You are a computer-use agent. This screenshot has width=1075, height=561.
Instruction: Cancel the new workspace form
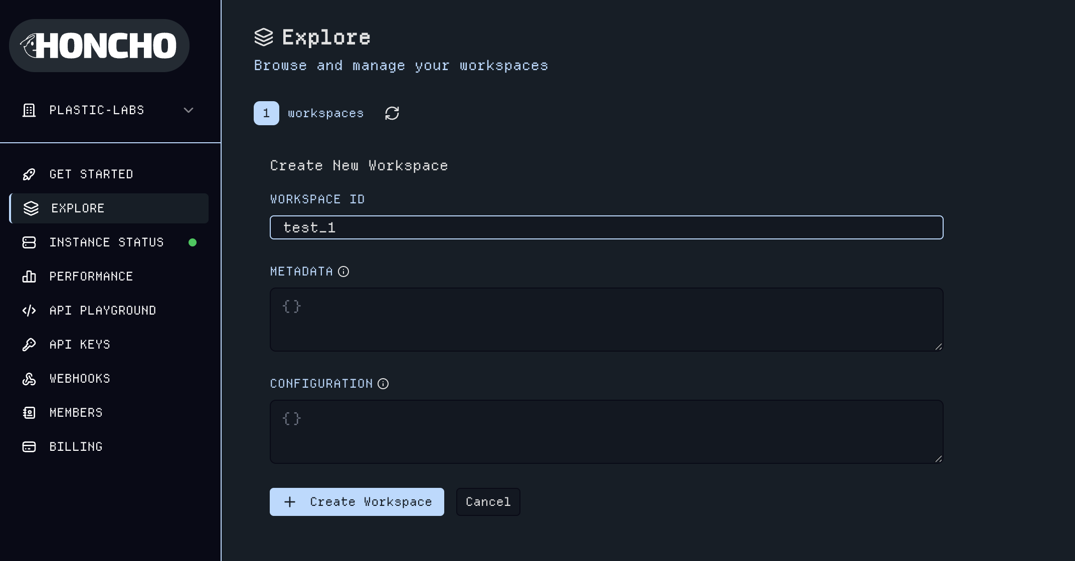point(488,502)
